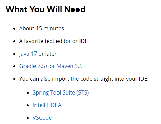Click the bullet before A favorite text editor

tap(14, 41)
